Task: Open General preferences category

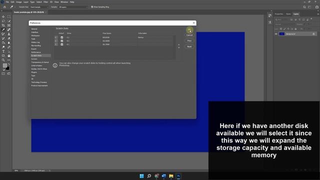Action: pyautogui.click(x=34, y=29)
